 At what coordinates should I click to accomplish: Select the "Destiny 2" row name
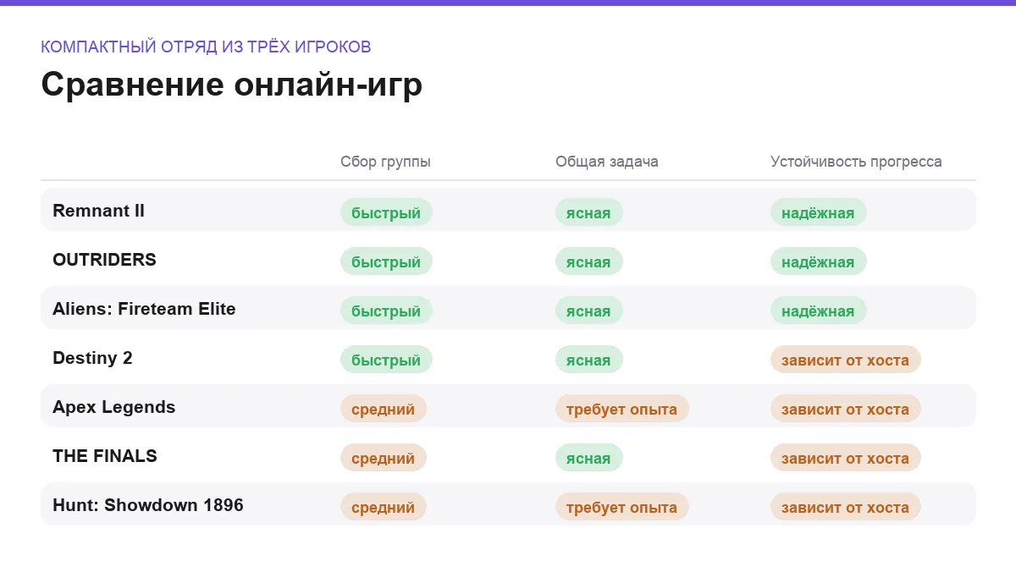click(92, 358)
